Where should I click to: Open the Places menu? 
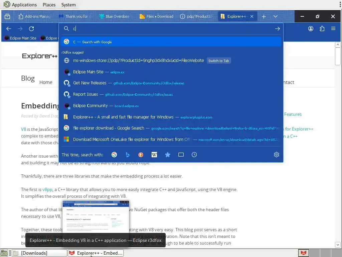[x=49, y=5]
